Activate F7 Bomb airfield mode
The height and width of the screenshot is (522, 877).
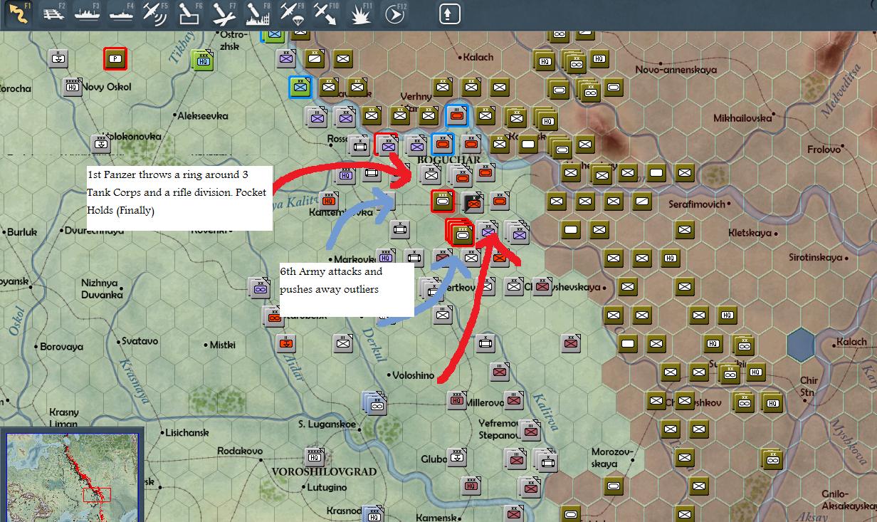click(224, 13)
